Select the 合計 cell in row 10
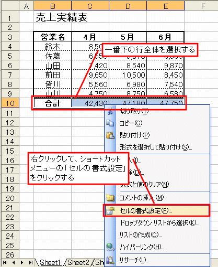Image resolution: width=218 pixels, height=267 pixels. 53,103
